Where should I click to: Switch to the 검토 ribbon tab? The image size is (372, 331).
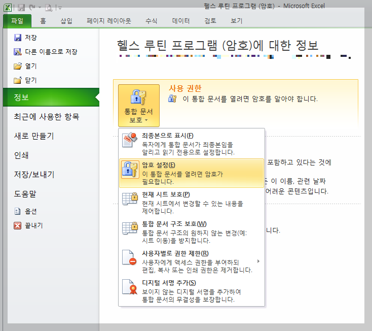click(210, 21)
